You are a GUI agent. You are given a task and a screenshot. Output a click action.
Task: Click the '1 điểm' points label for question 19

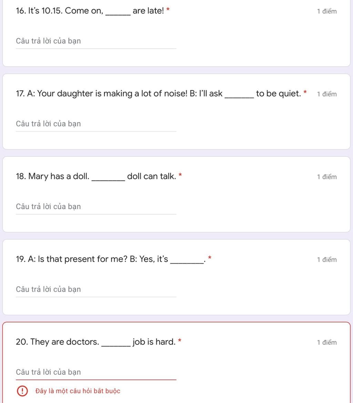[327, 260]
